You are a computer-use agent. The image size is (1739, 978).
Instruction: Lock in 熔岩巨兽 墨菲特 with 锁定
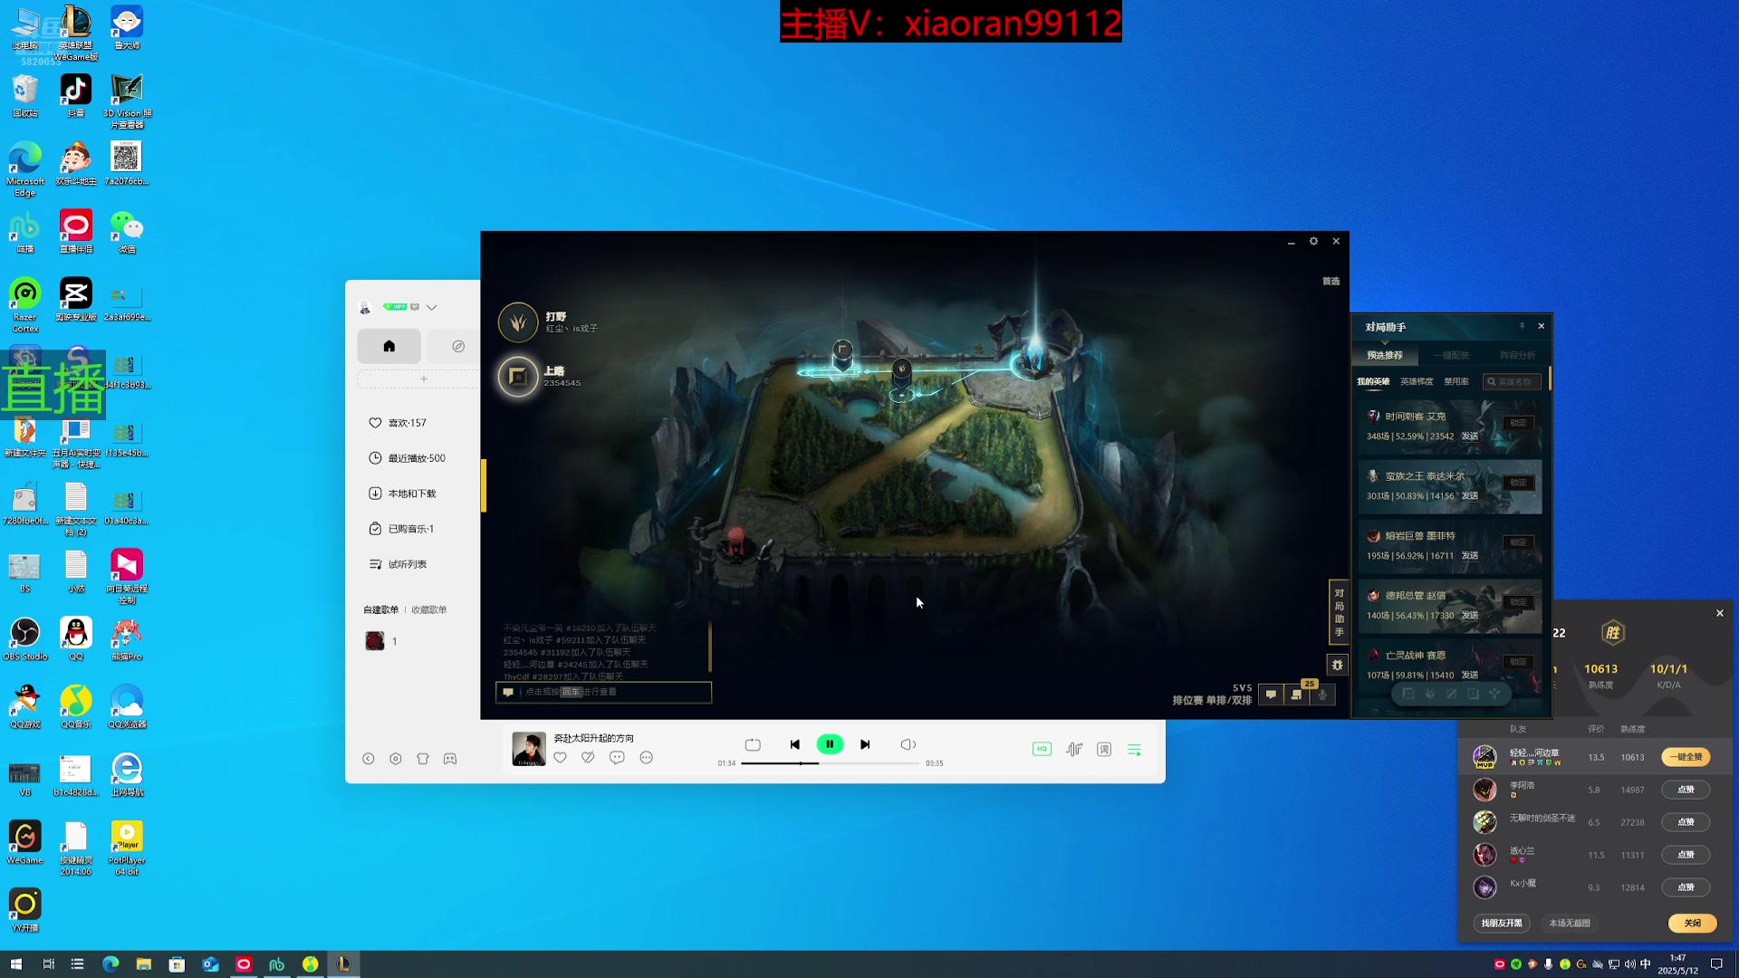coord(1519,542)
